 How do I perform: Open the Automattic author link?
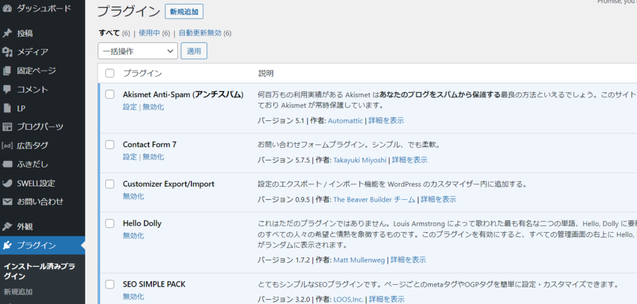pos(345,120)
